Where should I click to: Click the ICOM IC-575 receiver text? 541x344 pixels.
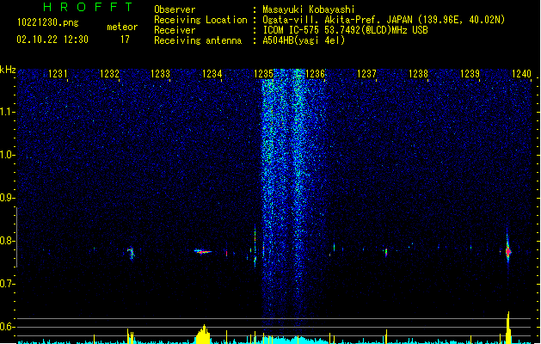[x=346, y=30]
